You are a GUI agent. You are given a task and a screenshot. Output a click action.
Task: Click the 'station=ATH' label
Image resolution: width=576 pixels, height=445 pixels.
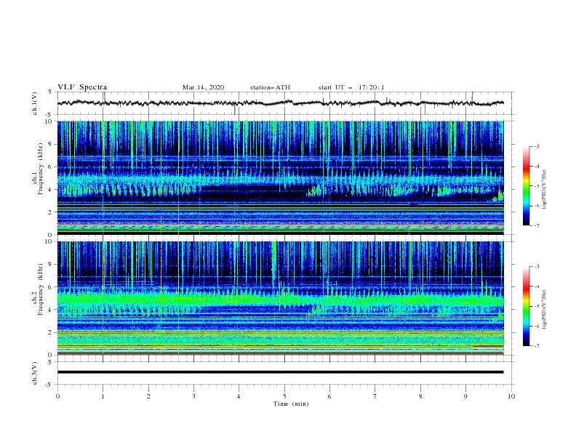pyautogui.click(x=270, y=87)
